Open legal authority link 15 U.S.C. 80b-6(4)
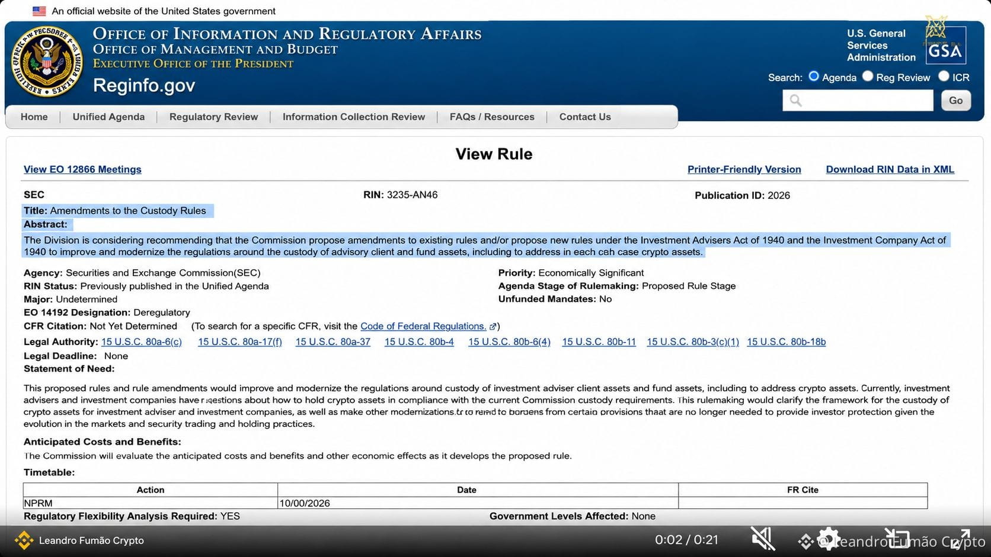Viewport: 991px width, 557px height. coord(509,342)
